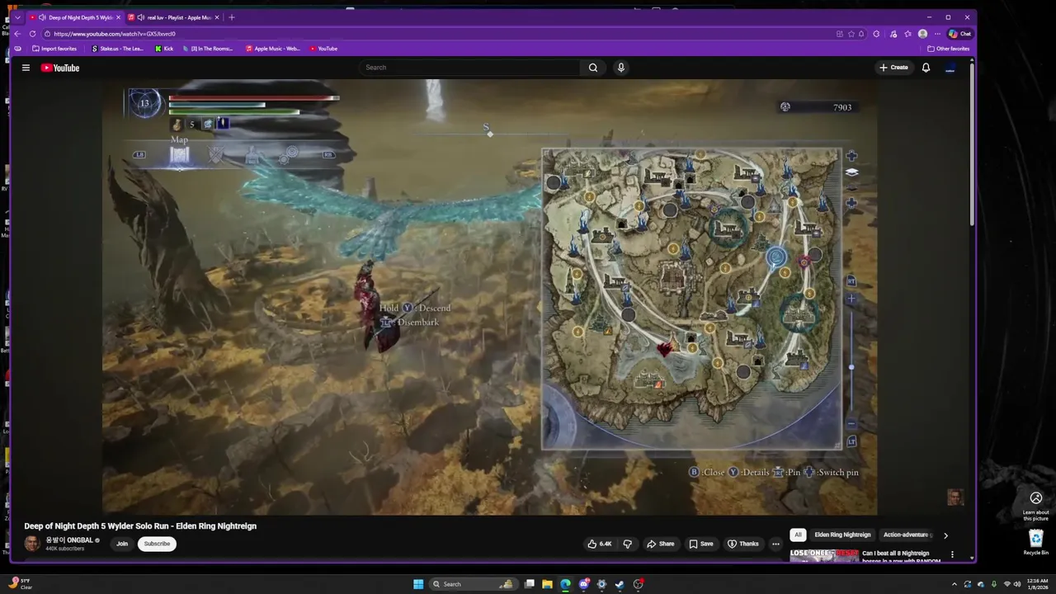Add this page to favorites star

pos(851,34)
